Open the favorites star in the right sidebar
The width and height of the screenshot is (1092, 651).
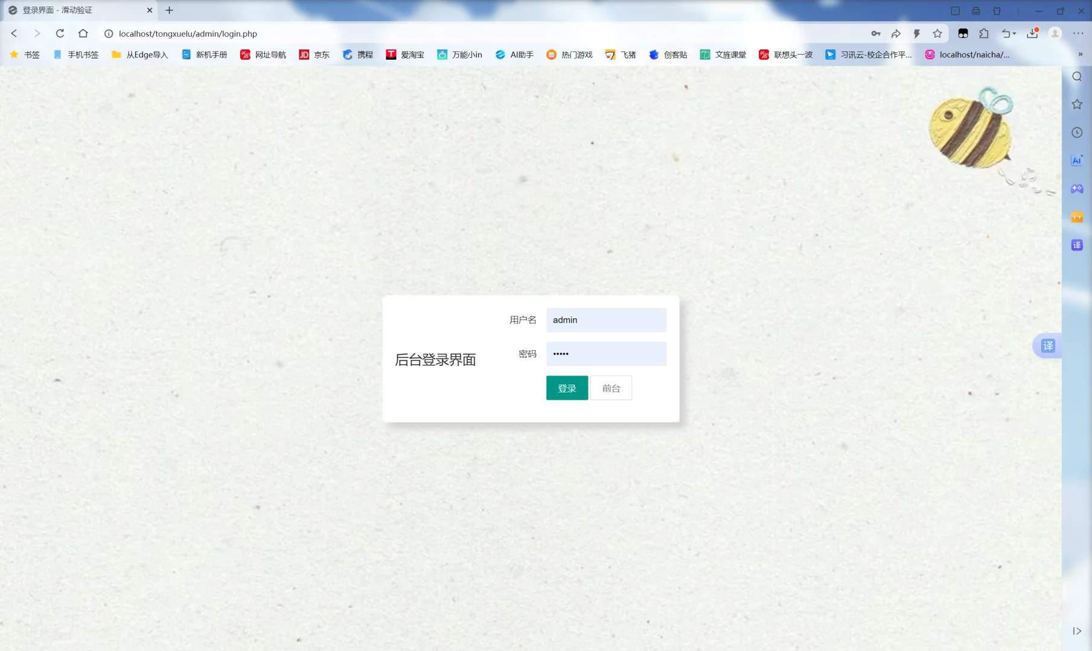tap(1077, 104)
